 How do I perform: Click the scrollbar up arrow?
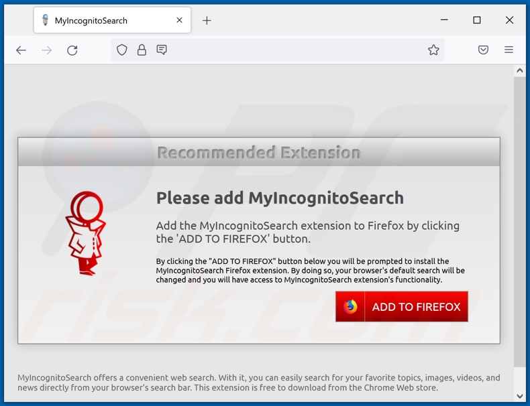click(519, 70)
